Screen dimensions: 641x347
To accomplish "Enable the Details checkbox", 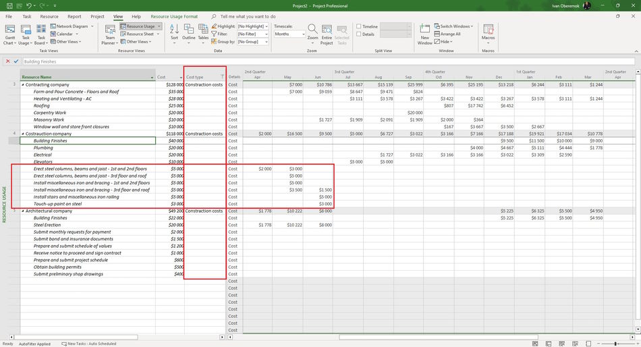I will (359, 34).
